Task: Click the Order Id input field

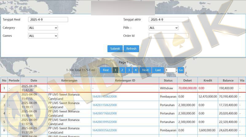Action: 169,36
